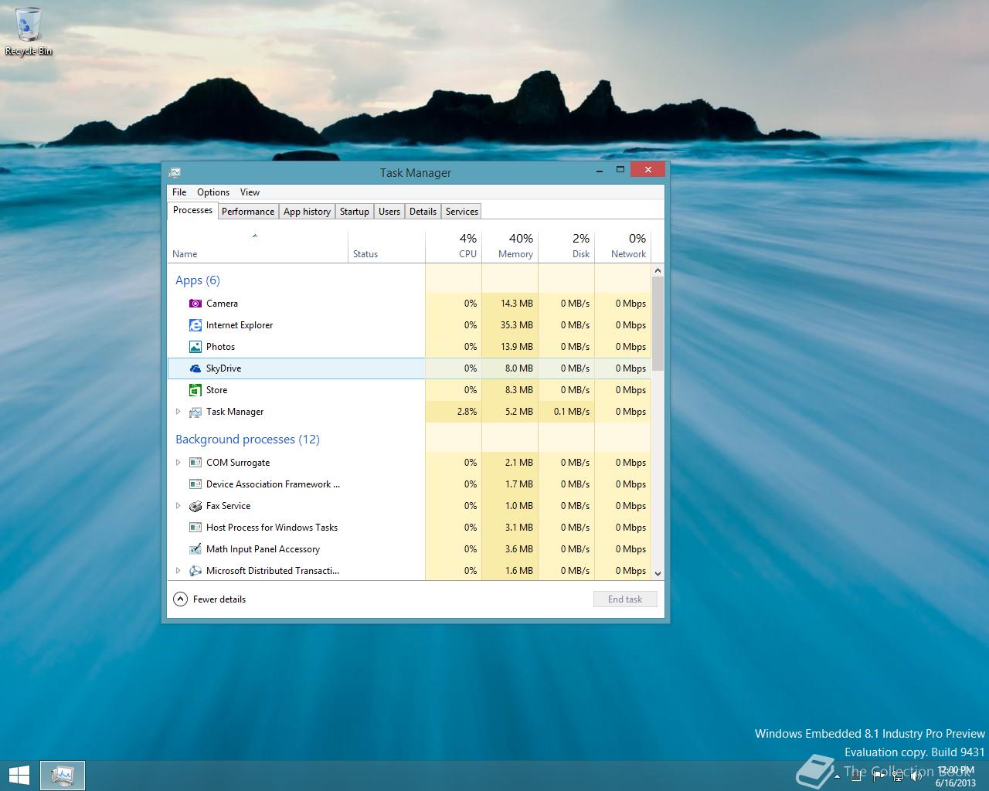
Task: Select the Store row name
Action: pyautogui.click(x=216, y=390)
